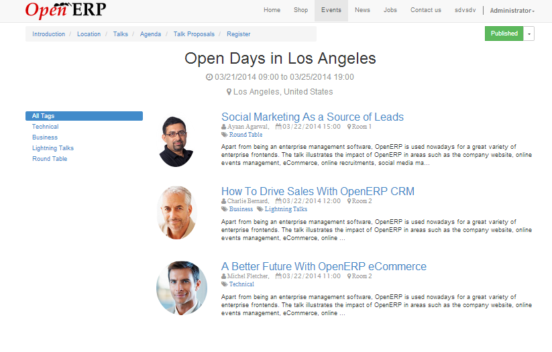Click the Technical tag link under Michel Fletcher
552x352 pixels.
click(241, 284)
